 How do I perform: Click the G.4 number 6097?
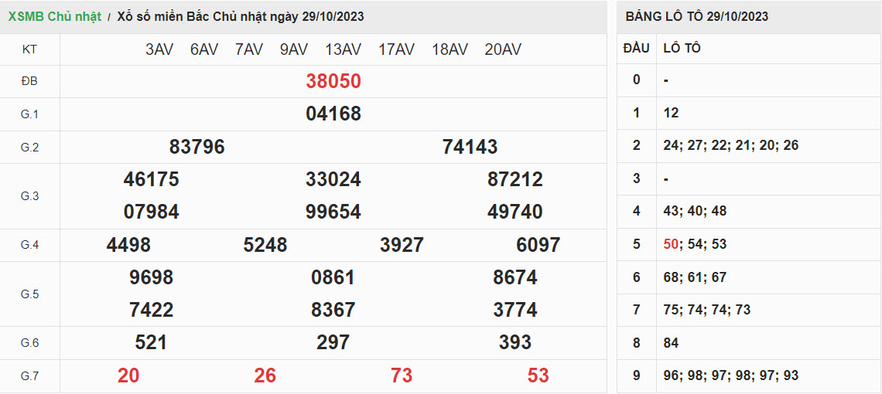coord(538,245)
